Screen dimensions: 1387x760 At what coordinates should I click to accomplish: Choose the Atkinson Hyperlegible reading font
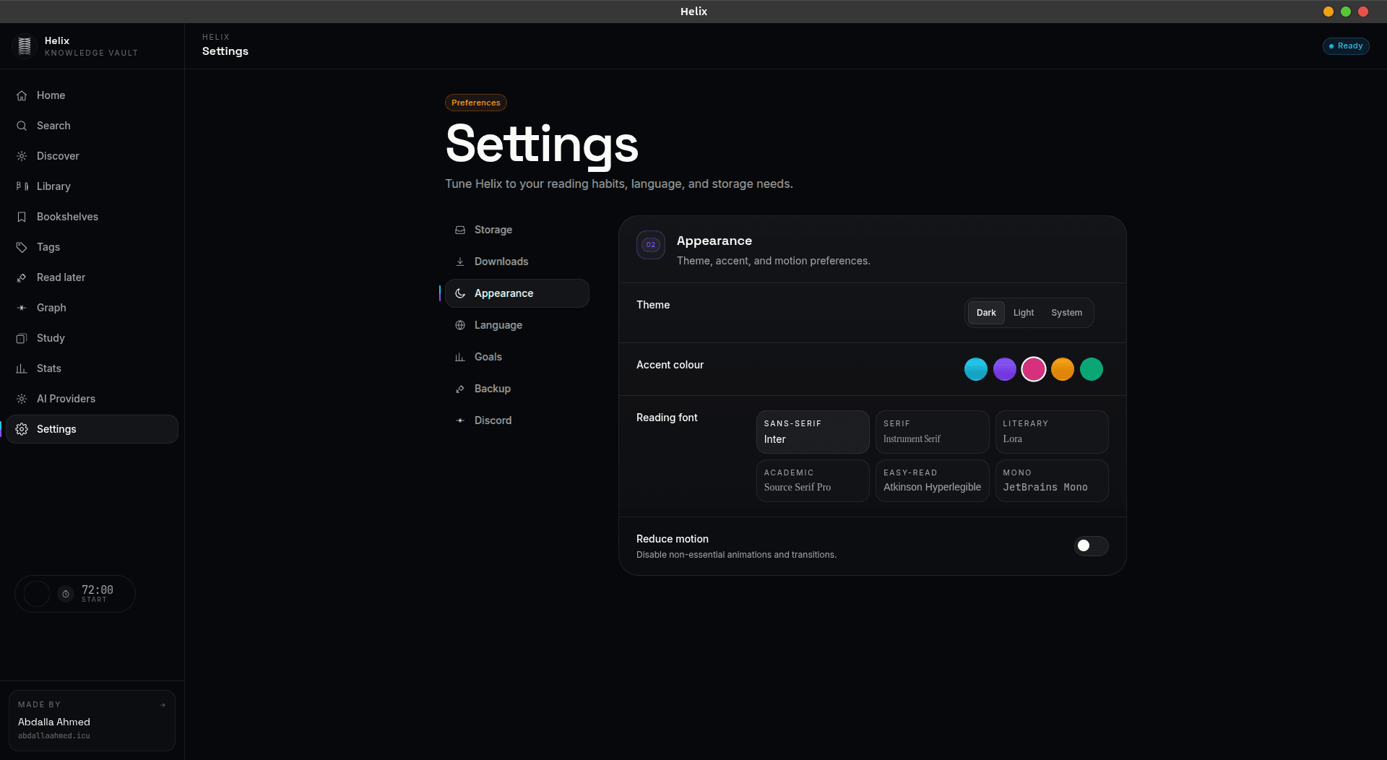933,480
